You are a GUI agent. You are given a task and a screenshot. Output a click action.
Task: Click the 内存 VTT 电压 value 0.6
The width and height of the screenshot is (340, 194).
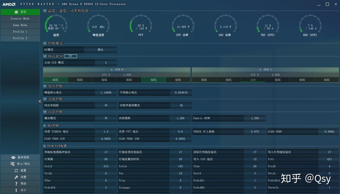pyautogui.click(x=180, y=132)
